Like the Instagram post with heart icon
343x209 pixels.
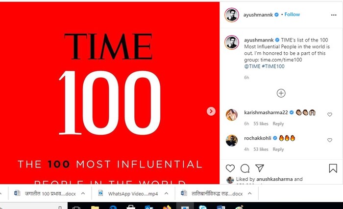click(x=230, y=168)
